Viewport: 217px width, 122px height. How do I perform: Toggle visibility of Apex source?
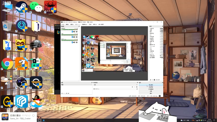click(161, 48)
